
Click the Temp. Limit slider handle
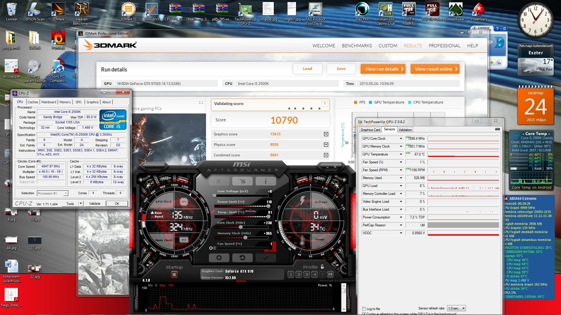269,217
